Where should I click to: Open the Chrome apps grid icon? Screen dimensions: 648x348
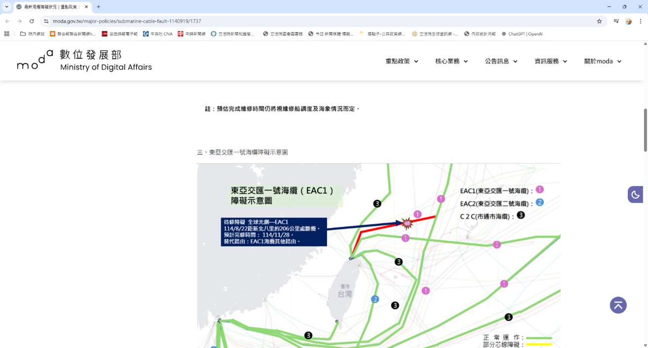[7, 34]
